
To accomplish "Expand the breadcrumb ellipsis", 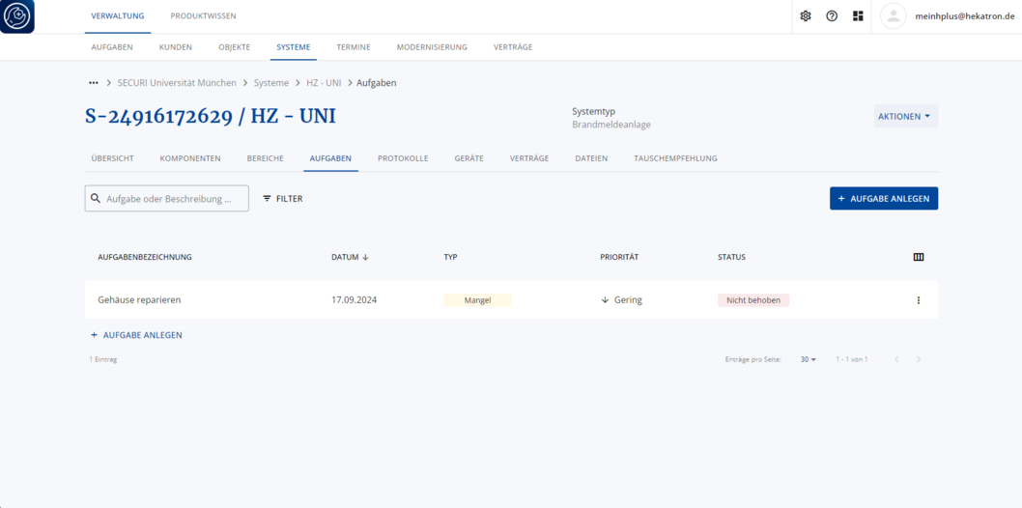I will 93,83.
